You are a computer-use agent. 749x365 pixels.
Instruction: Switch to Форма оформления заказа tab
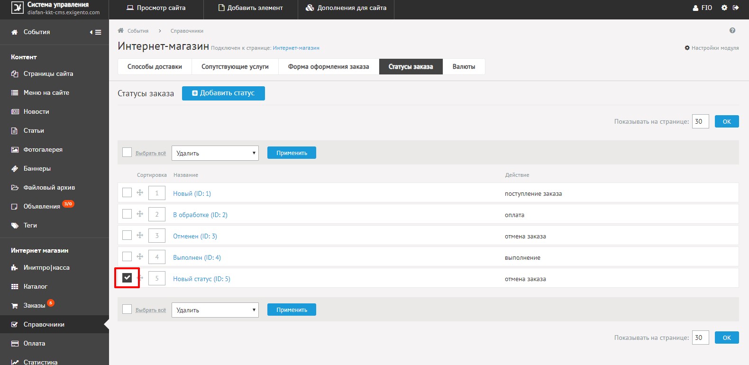point(329,66)
